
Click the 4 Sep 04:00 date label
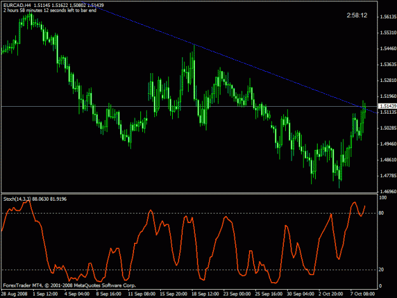pos(77,294)
